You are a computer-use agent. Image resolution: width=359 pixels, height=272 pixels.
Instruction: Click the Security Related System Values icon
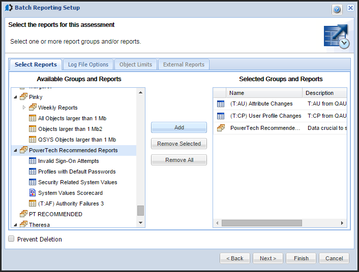pos(33,182)
